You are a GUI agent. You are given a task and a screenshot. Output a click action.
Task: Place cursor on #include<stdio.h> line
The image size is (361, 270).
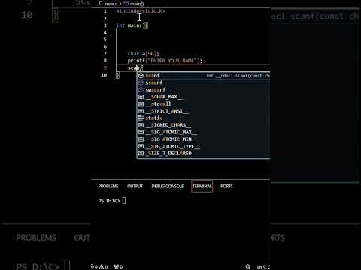coord(141,11)
